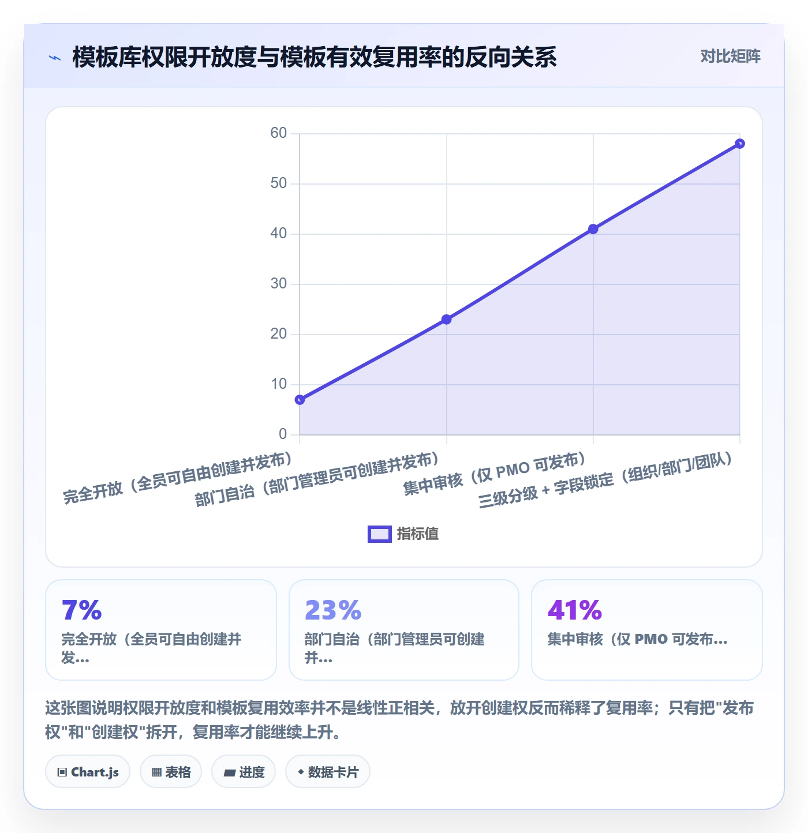Click the Chart.js chip icon
This screenshot has width=808, height=833.
click(62, 772)
